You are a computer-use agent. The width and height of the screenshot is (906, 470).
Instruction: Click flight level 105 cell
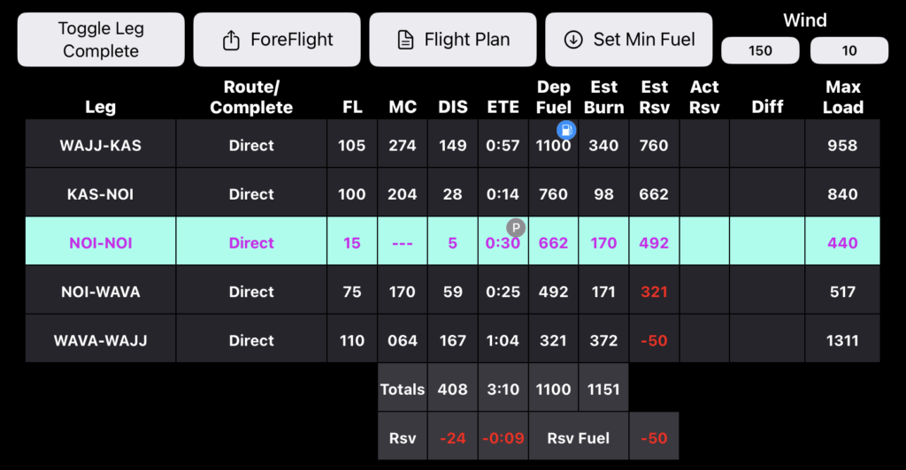pos(352,146)
